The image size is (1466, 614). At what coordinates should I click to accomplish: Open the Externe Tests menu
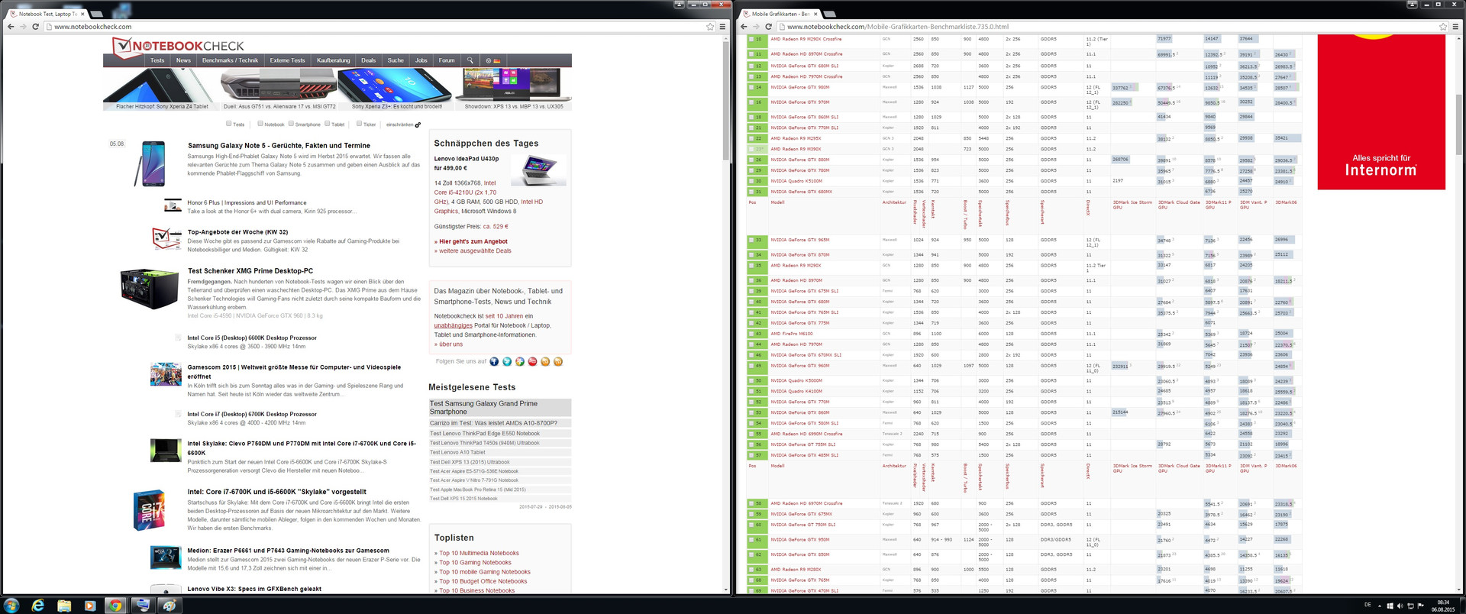click(x=287, y=60)
